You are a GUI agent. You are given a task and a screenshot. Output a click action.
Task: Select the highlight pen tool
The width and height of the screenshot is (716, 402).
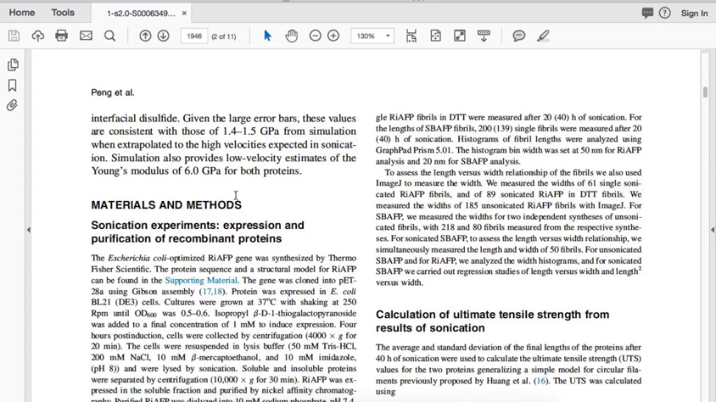pos(543,36)
